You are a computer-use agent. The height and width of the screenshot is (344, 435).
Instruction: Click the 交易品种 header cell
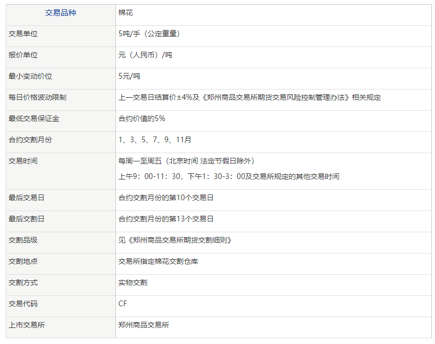pyautogui.click(x=61, y=13)
